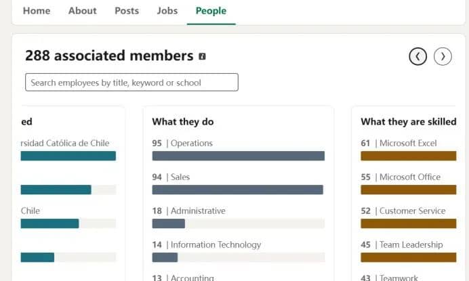
Task: Filter by Microsoft Excel skill
Action: point(409,156)
